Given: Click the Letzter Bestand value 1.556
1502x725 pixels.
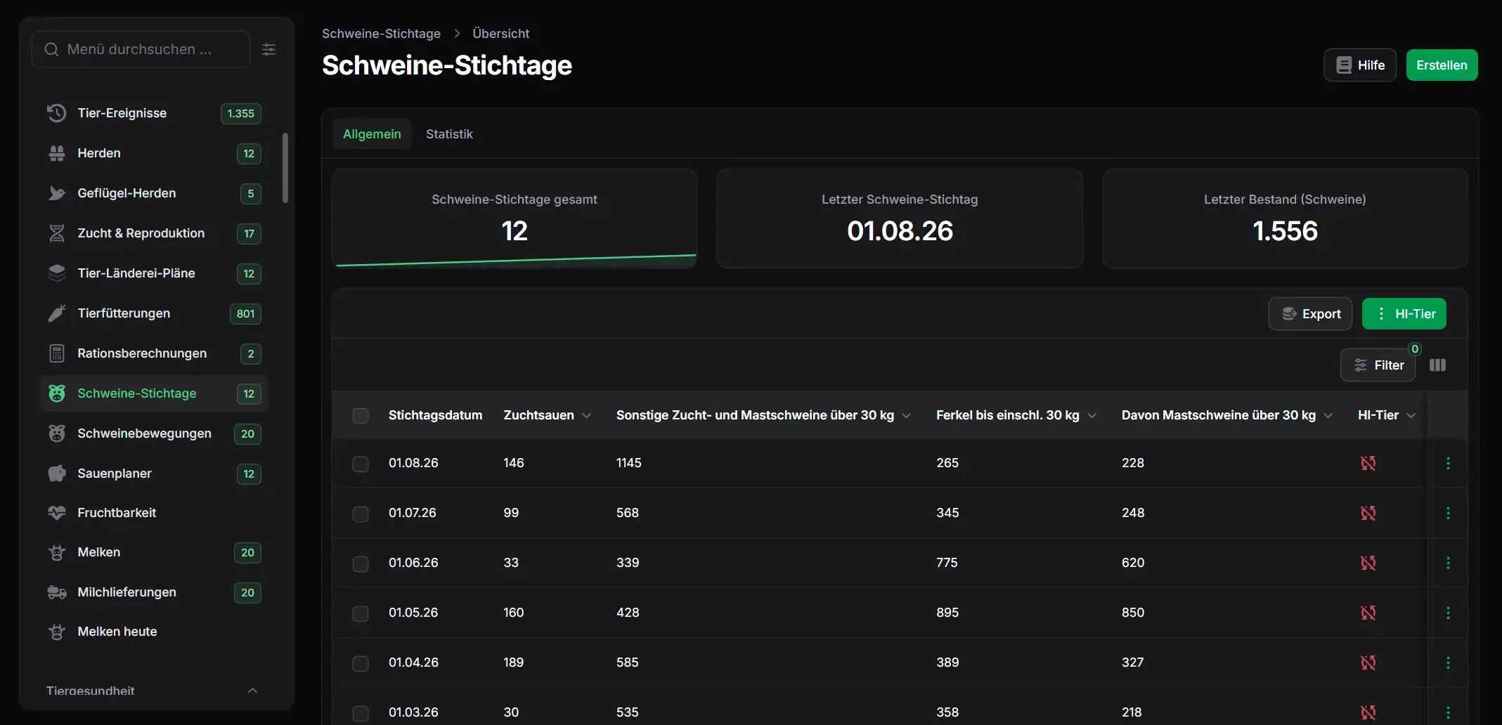Looking at the screenshot, I should click(1285, 231).
